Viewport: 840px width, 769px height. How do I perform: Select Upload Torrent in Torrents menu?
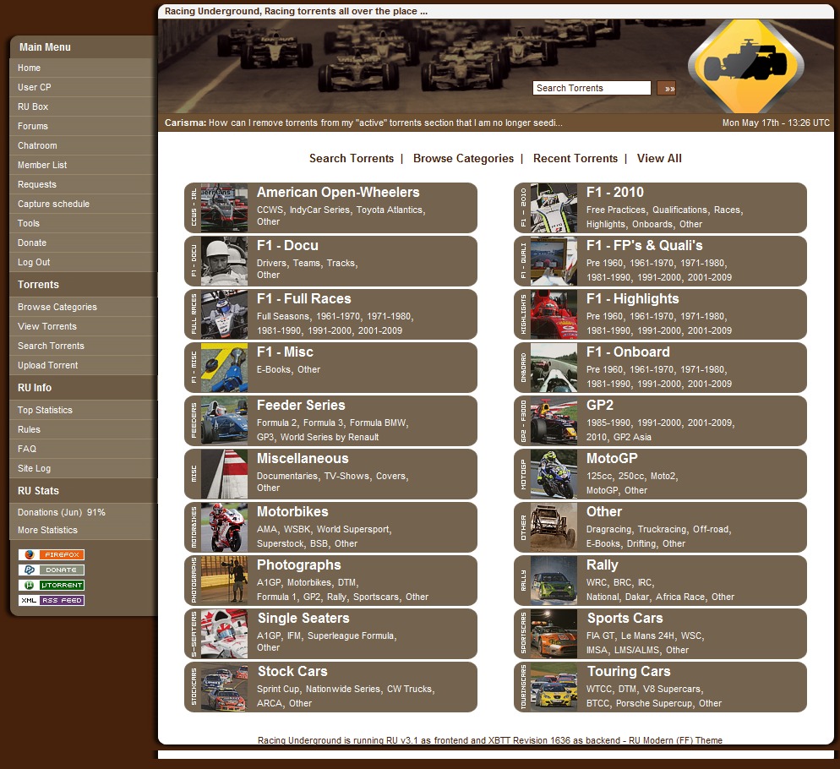point(47,365)
